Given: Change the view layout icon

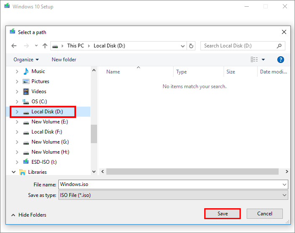Looking at the screenshot, I should [254, 60].
